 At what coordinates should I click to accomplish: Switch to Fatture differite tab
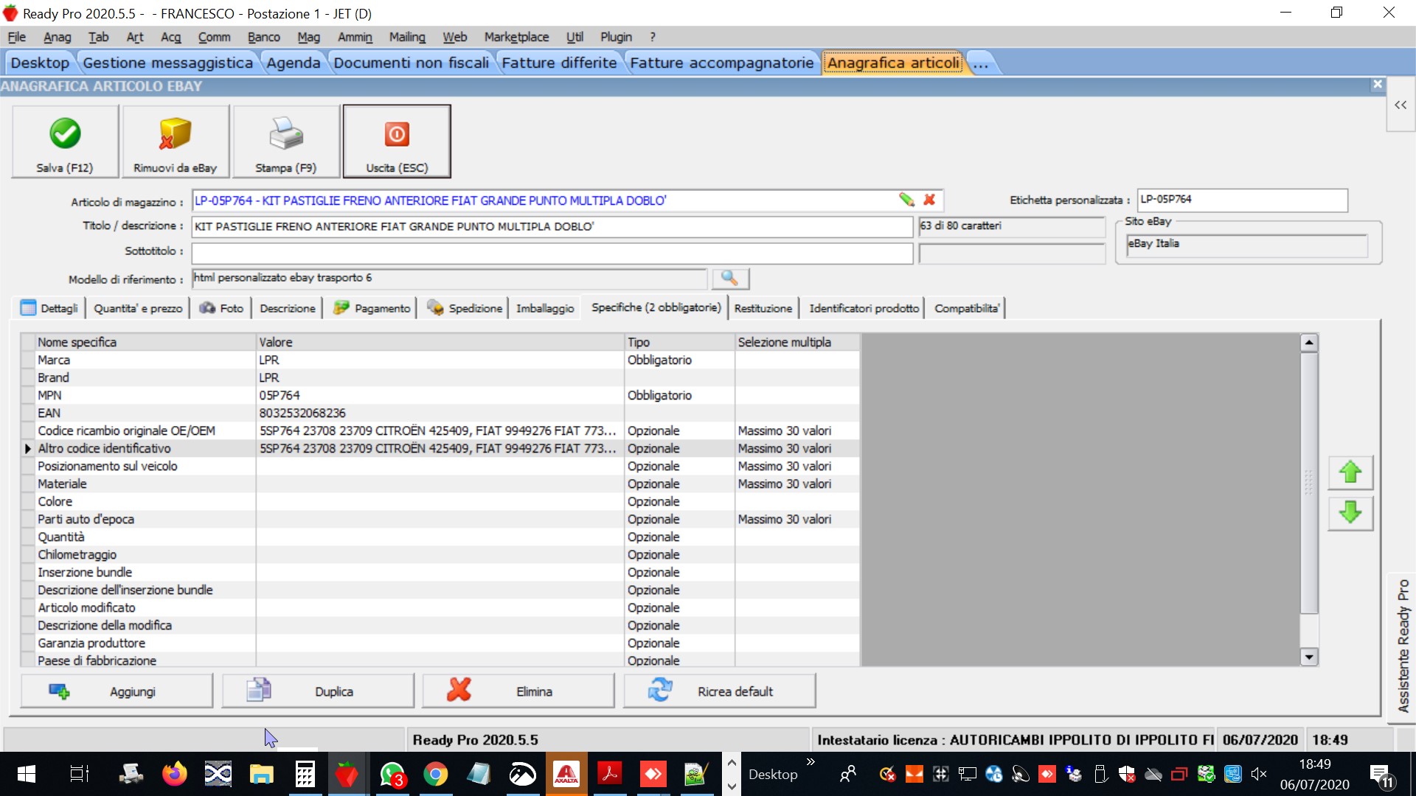[559, 63]
